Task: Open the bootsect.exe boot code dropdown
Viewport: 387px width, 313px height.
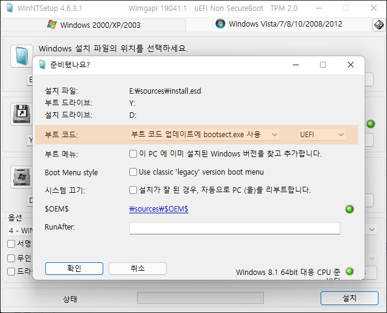Action: tap(204, 135)
